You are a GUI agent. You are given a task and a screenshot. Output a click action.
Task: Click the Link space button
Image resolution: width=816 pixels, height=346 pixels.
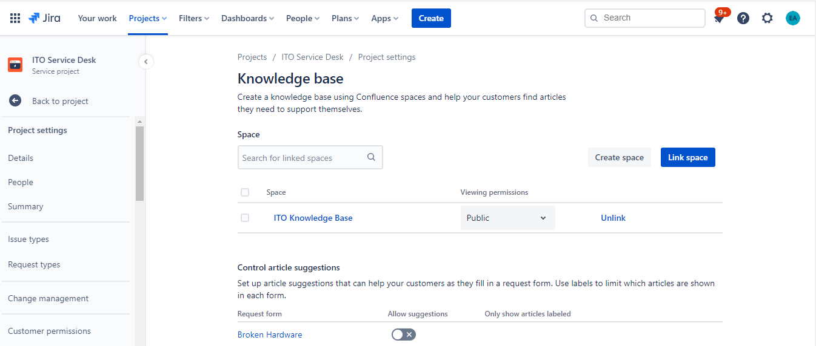[x=688, y=157]
